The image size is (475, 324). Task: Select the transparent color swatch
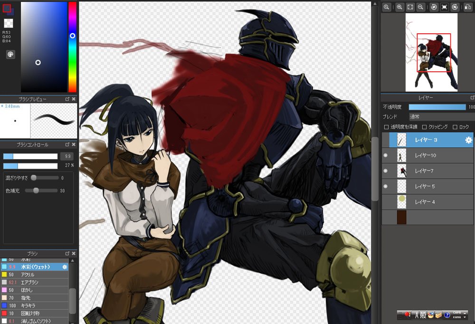(x=9, y=23)
